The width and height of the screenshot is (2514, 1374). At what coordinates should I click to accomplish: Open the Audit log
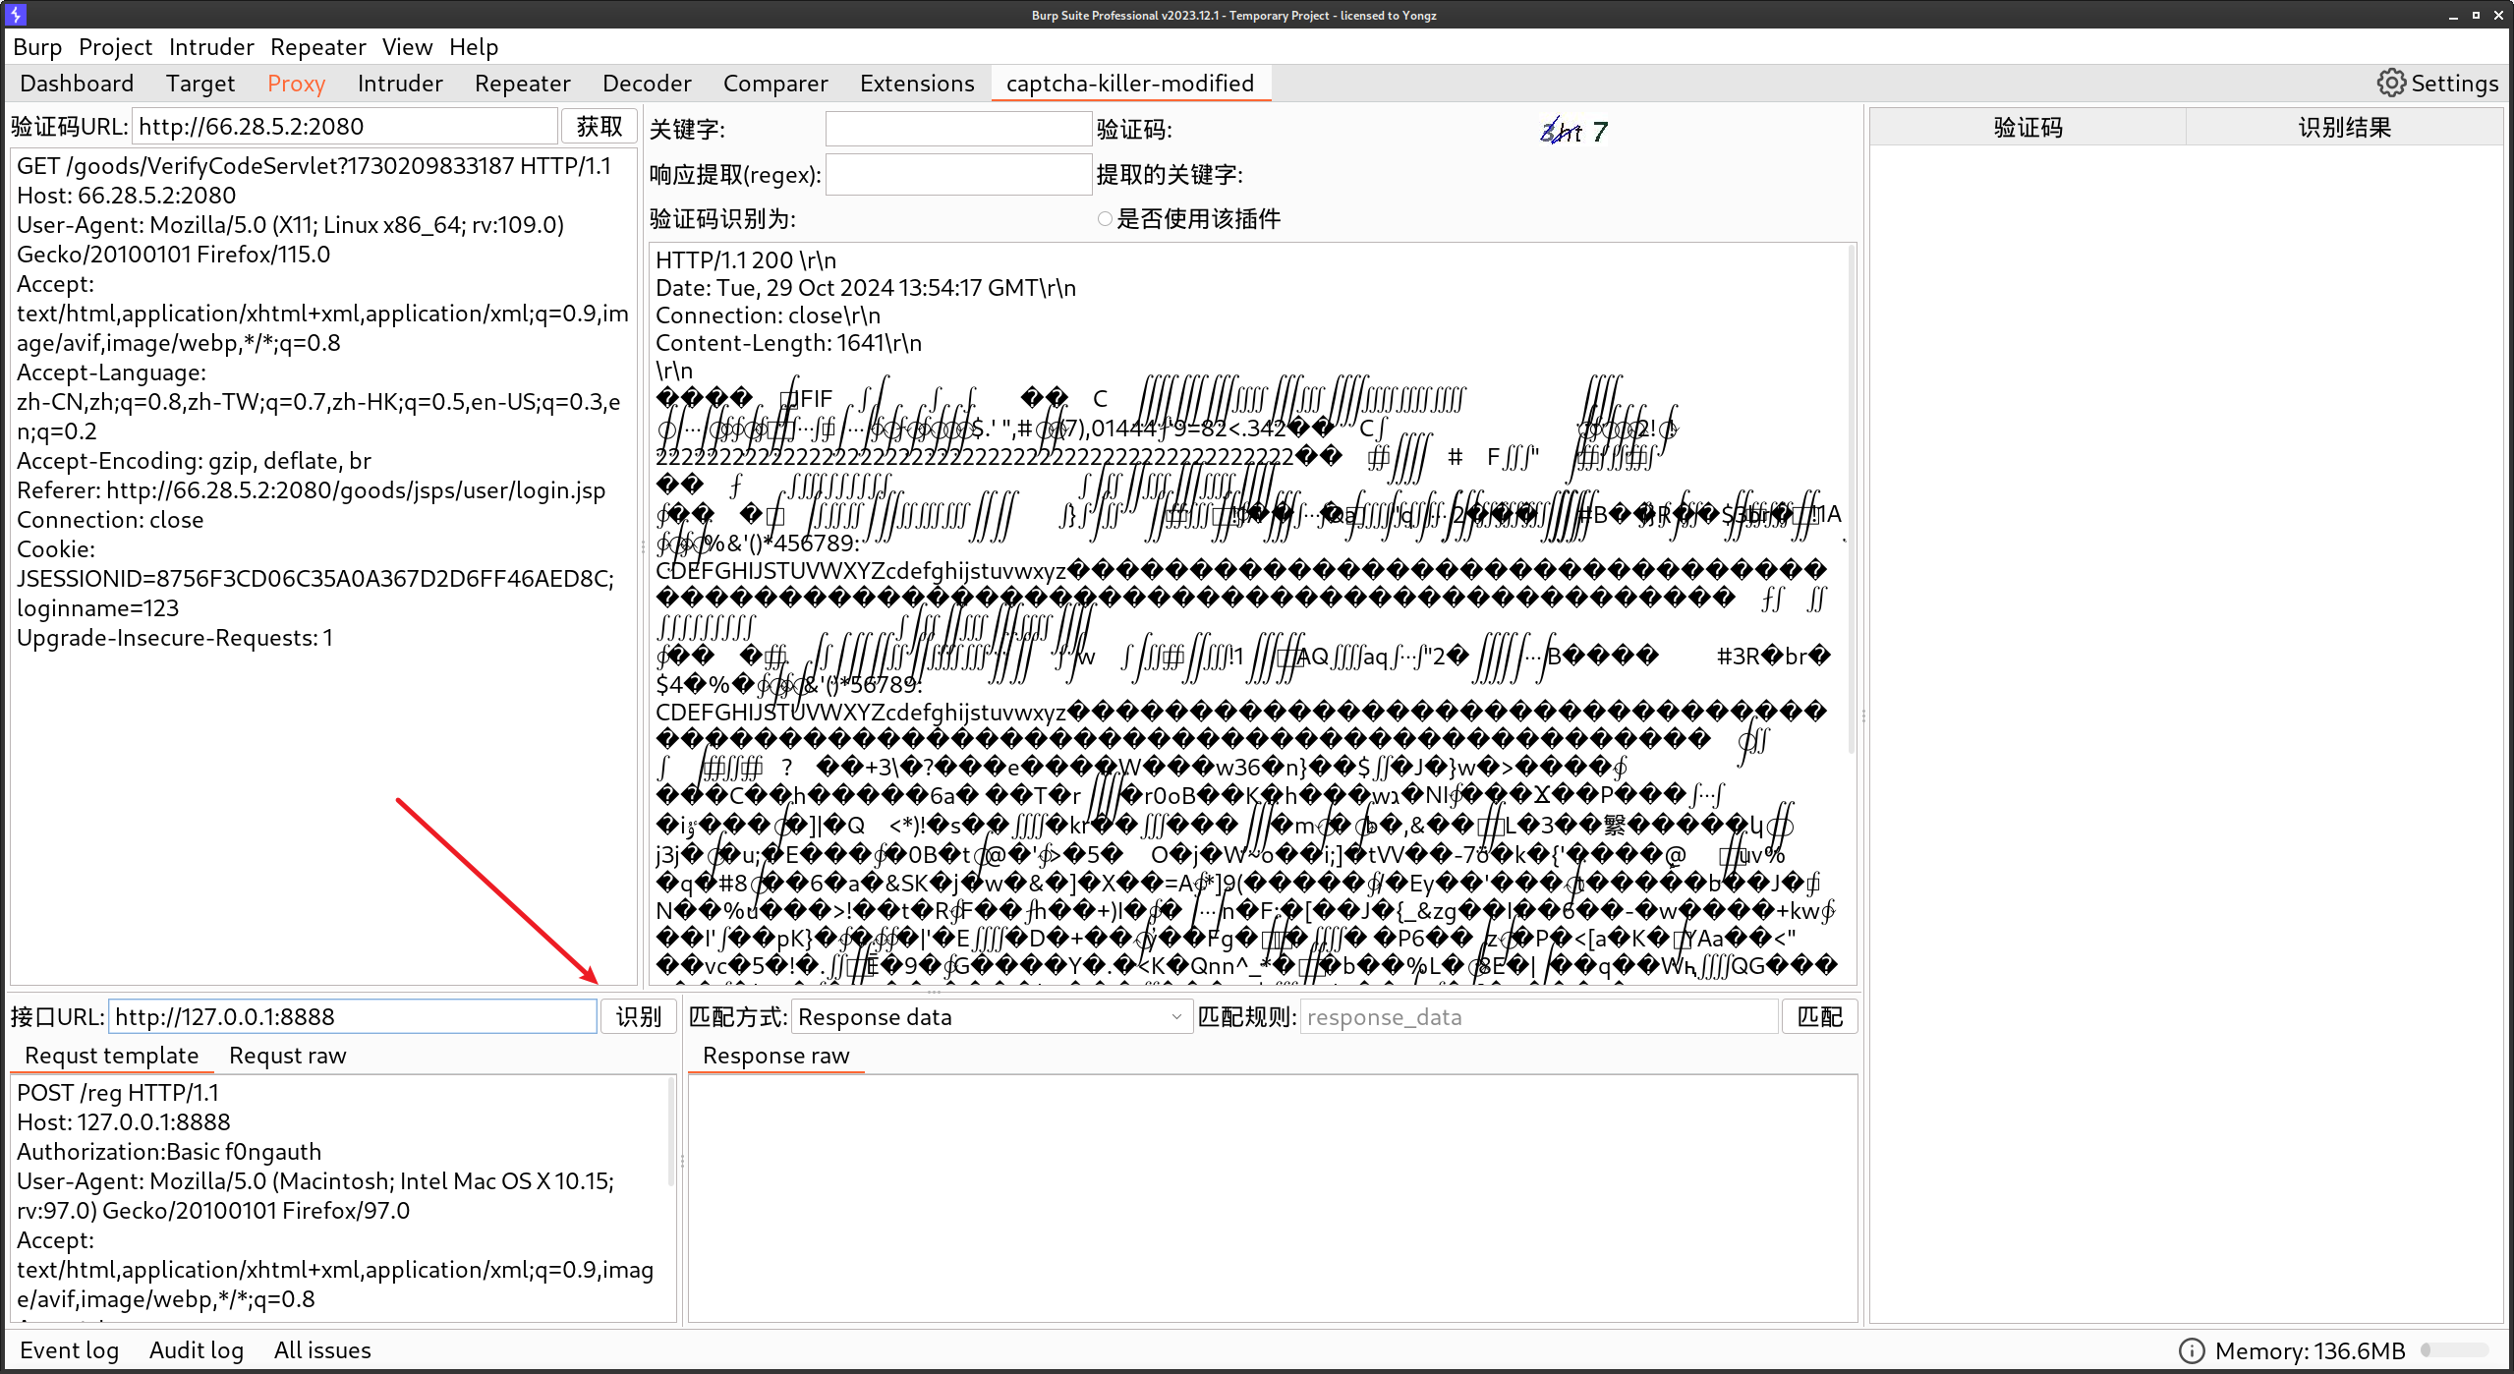tap(196, 1351)
